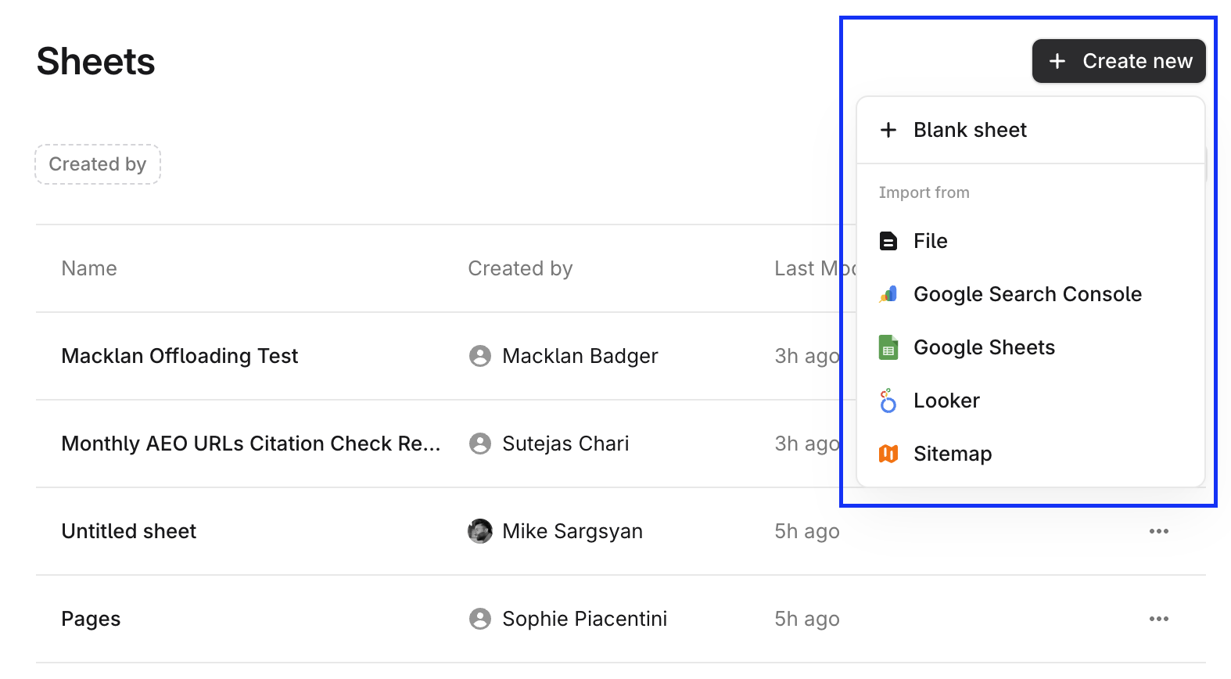Open Macklan Offloading Test sheet
The height and width of the screenshot is (679, 1231).
pyautogui.click(x=180, y=356)
